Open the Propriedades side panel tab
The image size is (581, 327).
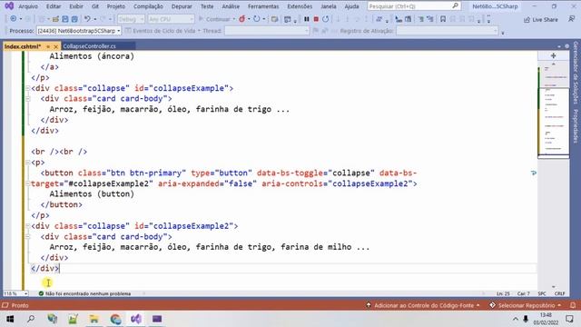tap(576, 126)
